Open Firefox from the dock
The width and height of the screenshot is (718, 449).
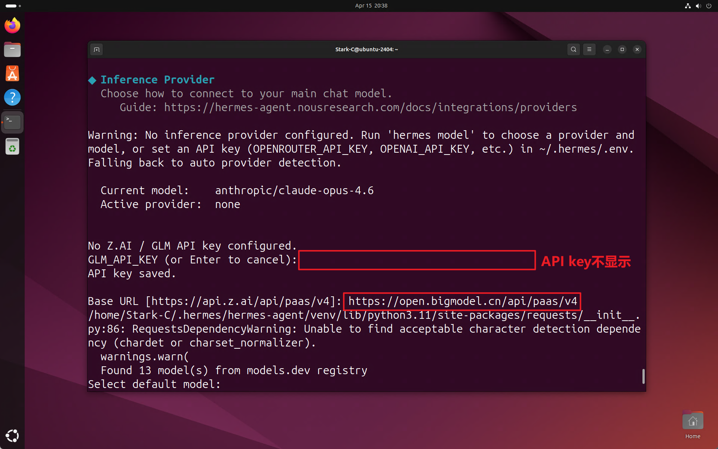point(12,25)
